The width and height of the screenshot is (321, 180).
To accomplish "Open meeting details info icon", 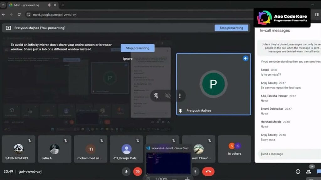I will tap(298, 171).
